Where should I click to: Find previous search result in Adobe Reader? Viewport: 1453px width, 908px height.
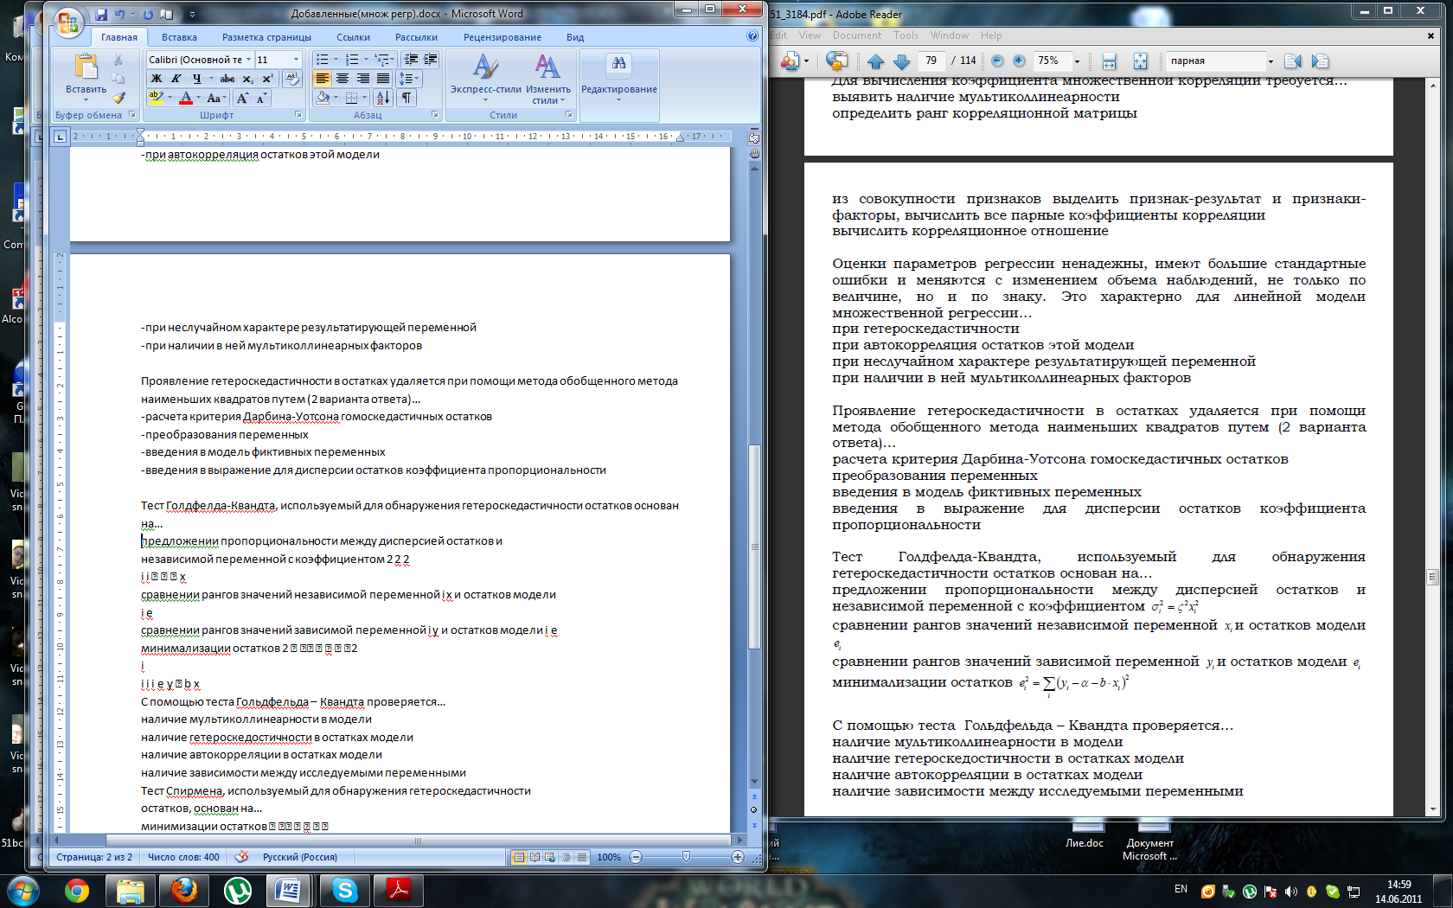[x=1293, y=61]
